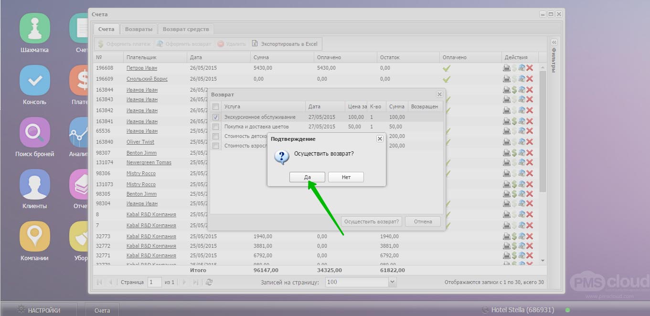Click the red delete X for invoice 32773
Image resolution: width=650 pixels, height=316 pixels.
pos(530,236)
